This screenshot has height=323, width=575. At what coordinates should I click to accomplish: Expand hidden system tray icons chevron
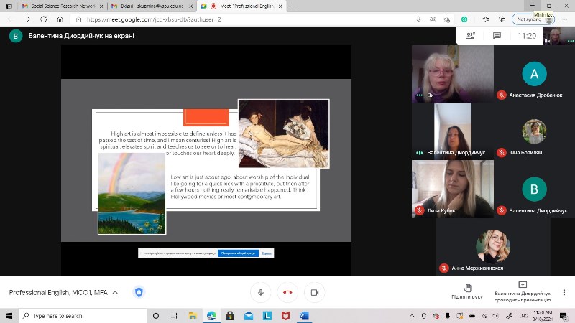[412, 316]
